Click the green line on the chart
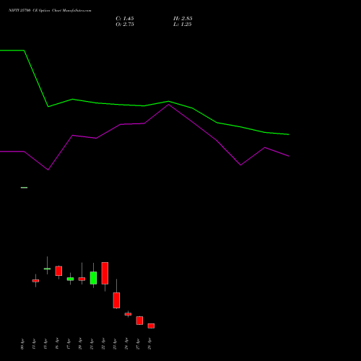The height and width of the screenshot is (361, 361). [x=144, y=105]
